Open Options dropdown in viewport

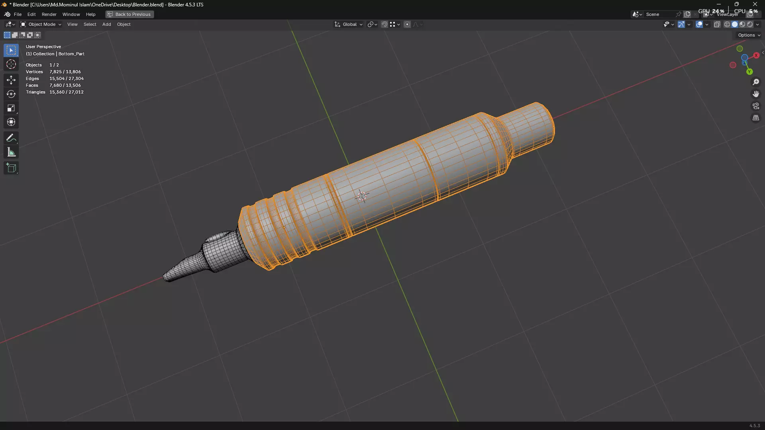click(749, 35)
